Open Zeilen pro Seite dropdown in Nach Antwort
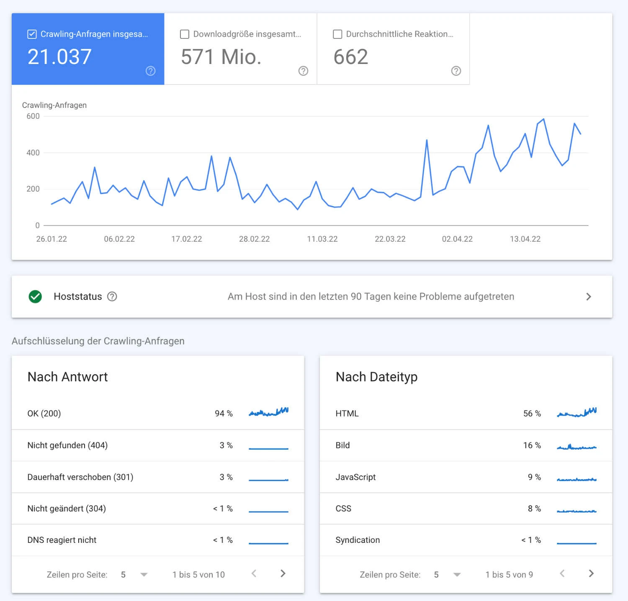The width and height of the screenshot is (628, 601). point(144,574)
